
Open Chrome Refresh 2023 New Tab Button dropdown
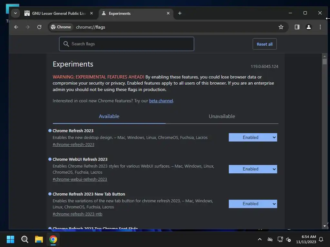coord(253,204)
